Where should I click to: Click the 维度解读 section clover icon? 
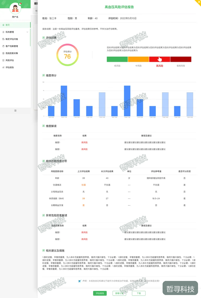(44, 126)
